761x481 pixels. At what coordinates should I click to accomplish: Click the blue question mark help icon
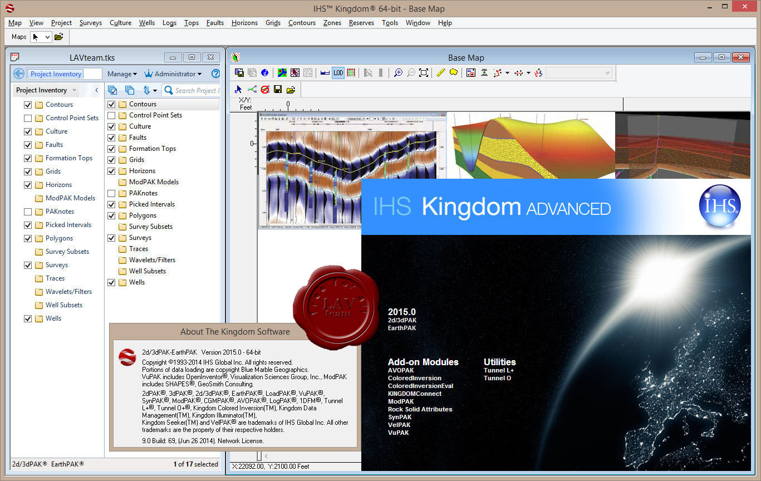[x=216, y=73]
